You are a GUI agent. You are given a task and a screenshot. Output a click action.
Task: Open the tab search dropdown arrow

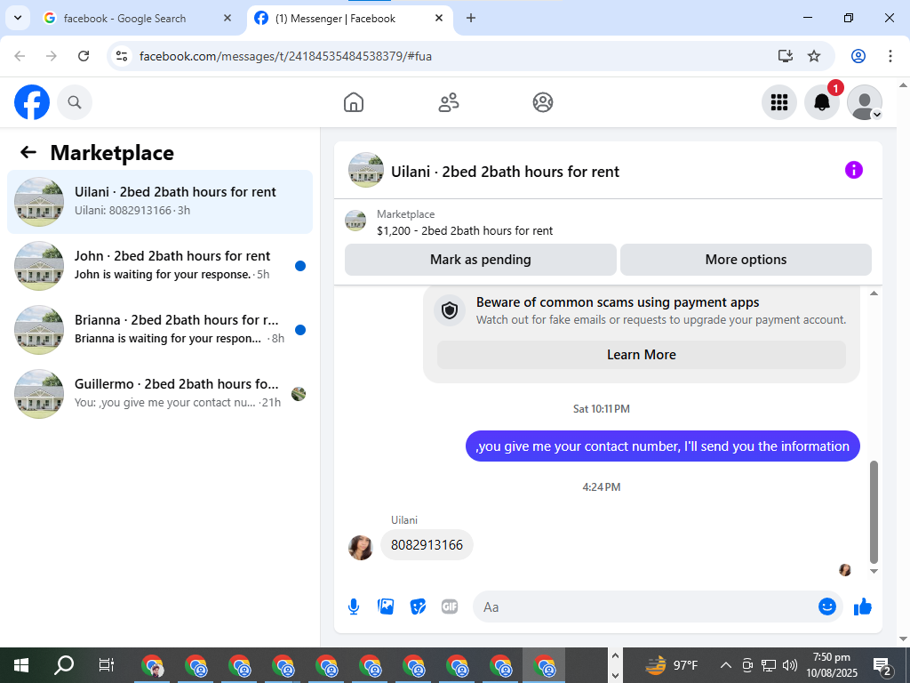[18, 18]
